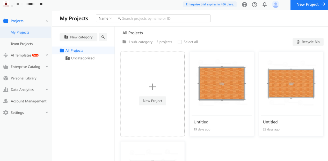Click the category search magnifier icon
Image resolution: width=328 pixels, height=161 pixels.
click(x=103, y=37)
